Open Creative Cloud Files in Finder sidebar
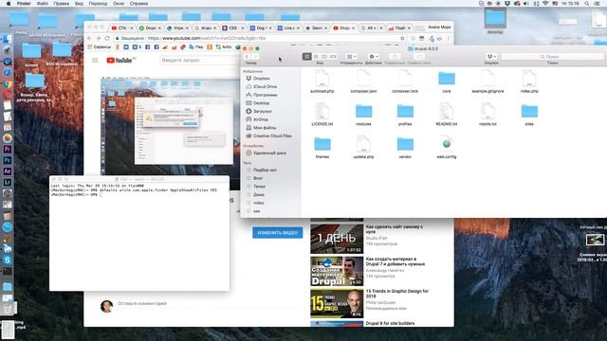Image resolution: width=607 pixels, height=341 pixels. tap(272, 136)
